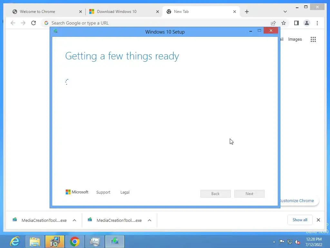330x248 pixels.
Task: Click Show all downloads
Action: (x=300, y=220)
